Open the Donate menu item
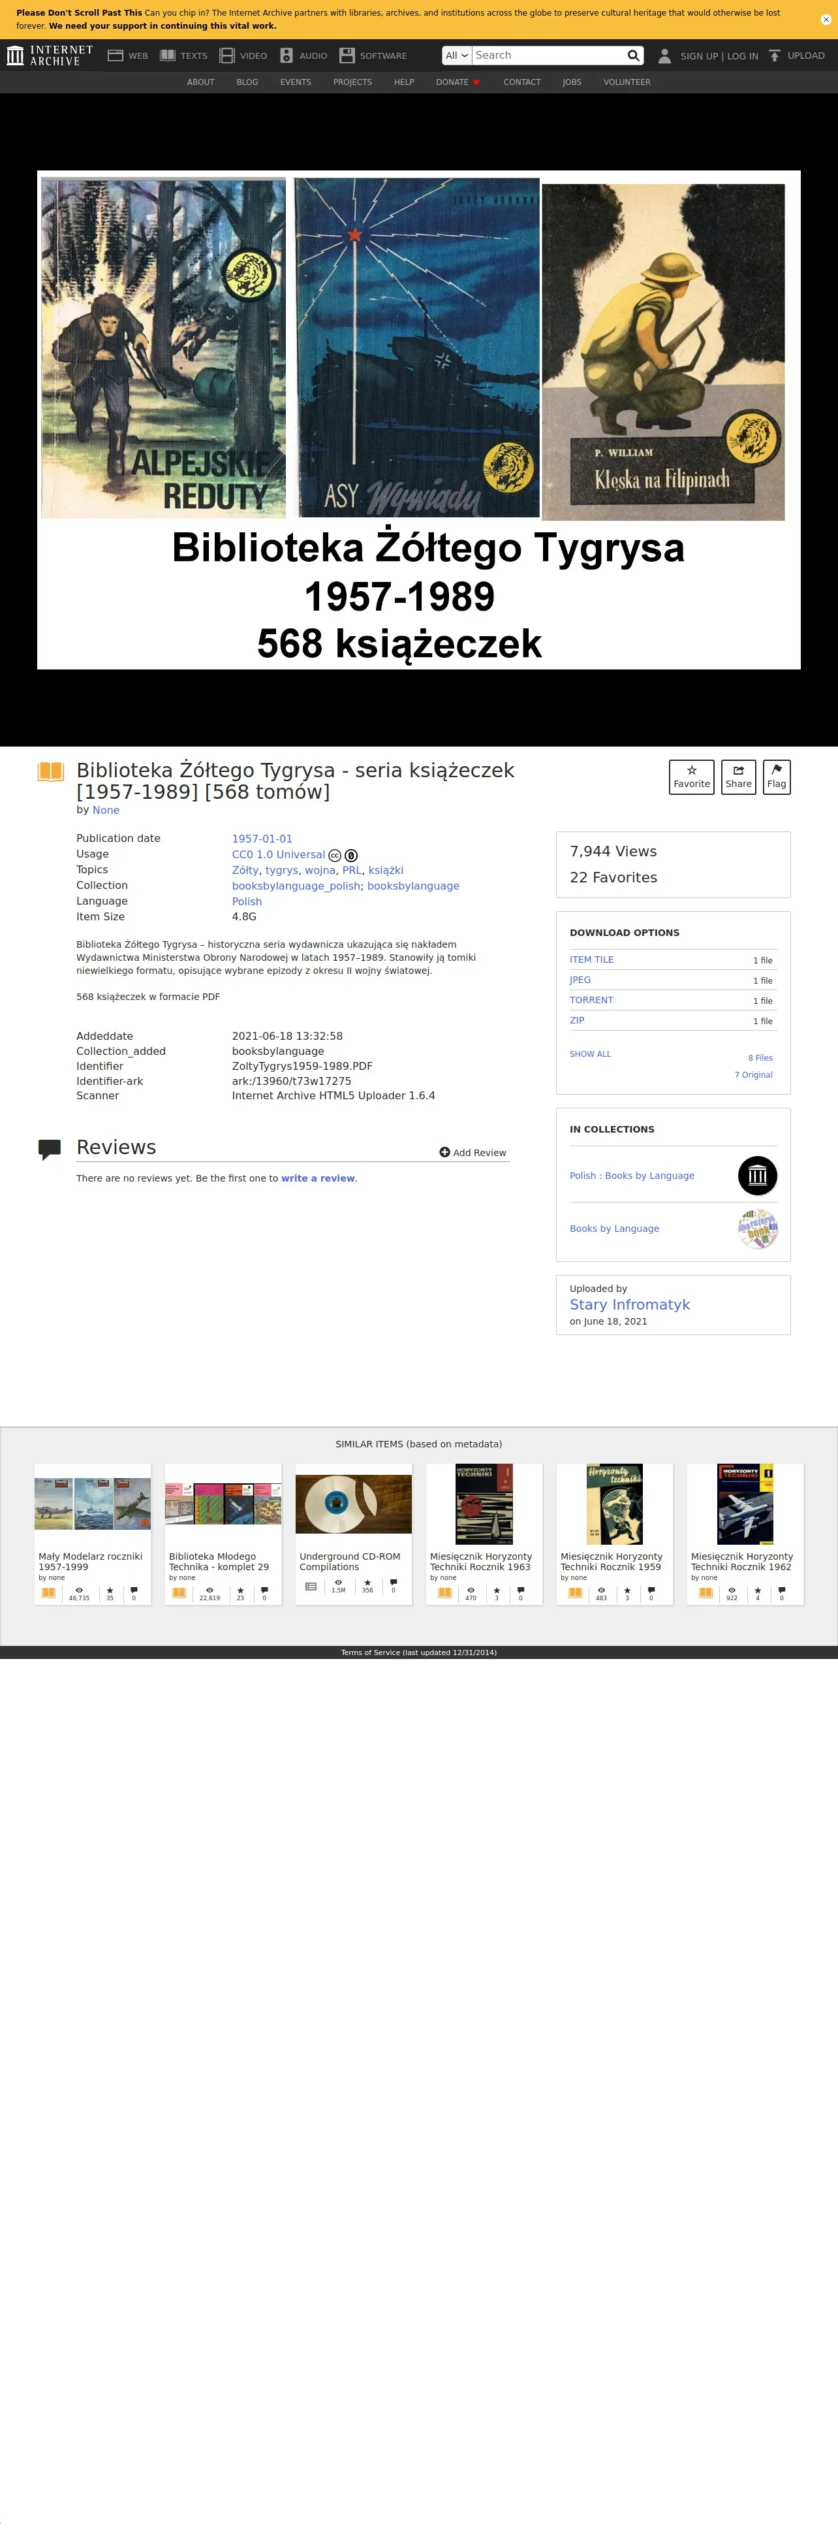This screenshot has width=838, height=2529. (458, 82)
